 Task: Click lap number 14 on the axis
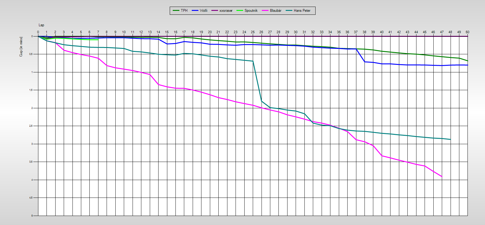pyautogui.click(x=158, y=32)
